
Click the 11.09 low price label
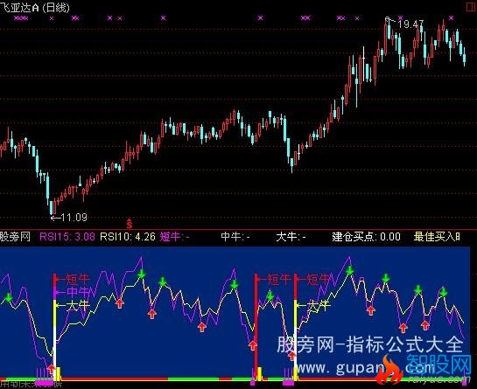pyautogui.click(x=74, y=217)
